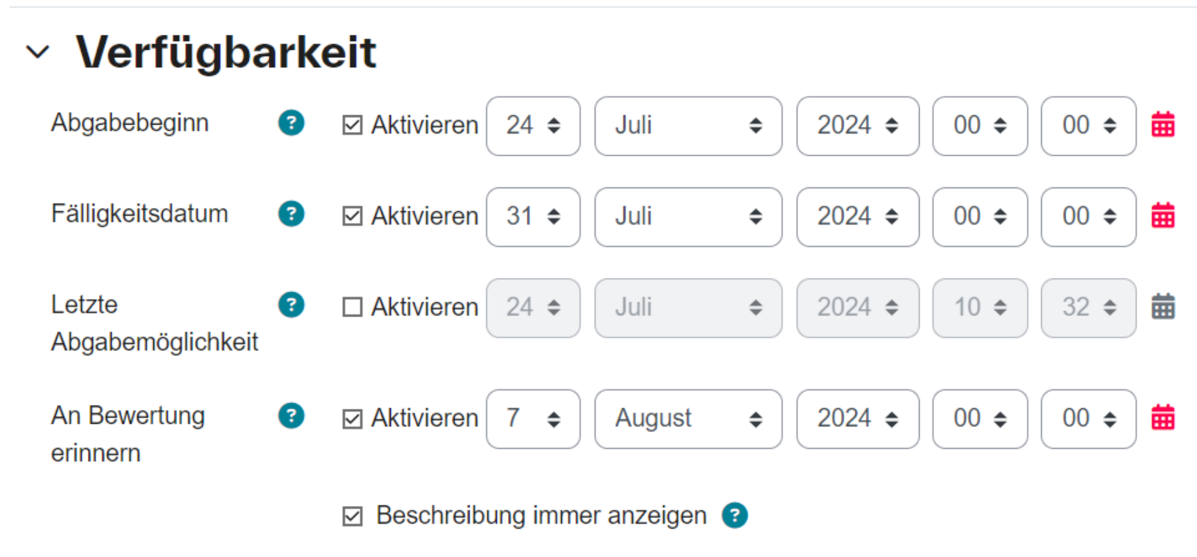1197x557 pixels.
Task: Show help for An Bewertung erinnern
Action: point(291,415)
